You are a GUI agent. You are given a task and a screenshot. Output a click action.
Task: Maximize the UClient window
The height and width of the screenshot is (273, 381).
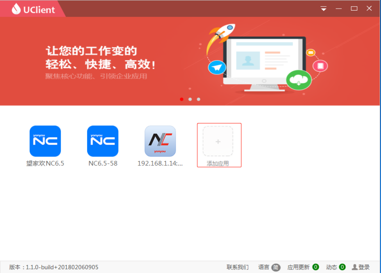[x=354, y=9]
